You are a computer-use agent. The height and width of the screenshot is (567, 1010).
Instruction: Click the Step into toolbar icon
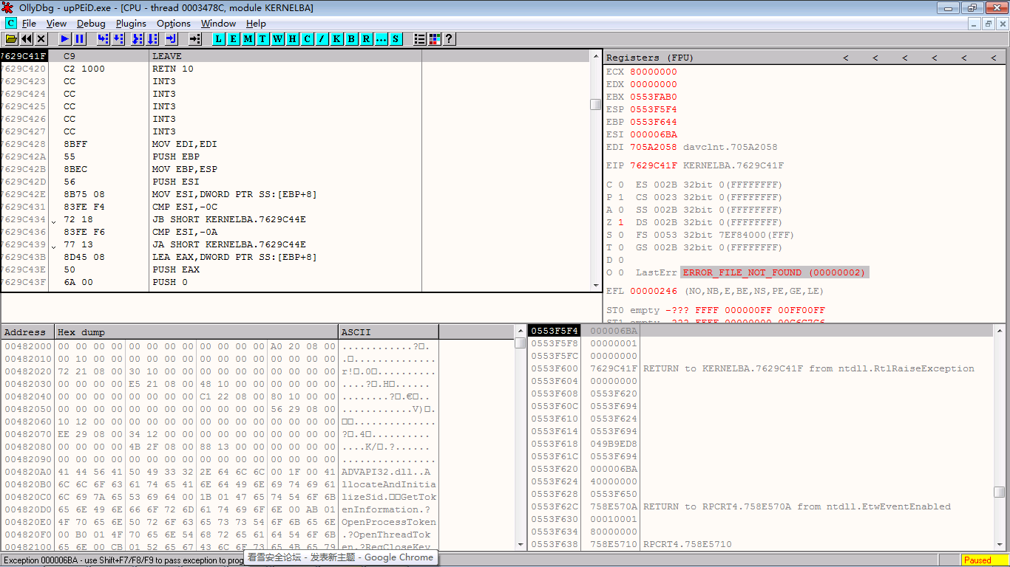pyautogui.click(x=104, y=38)
